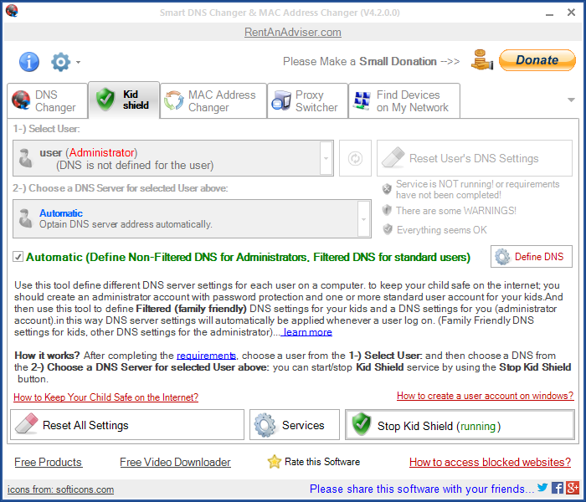Click the Define DNS button
Screen dimensions: 586x502
point(531,257)
